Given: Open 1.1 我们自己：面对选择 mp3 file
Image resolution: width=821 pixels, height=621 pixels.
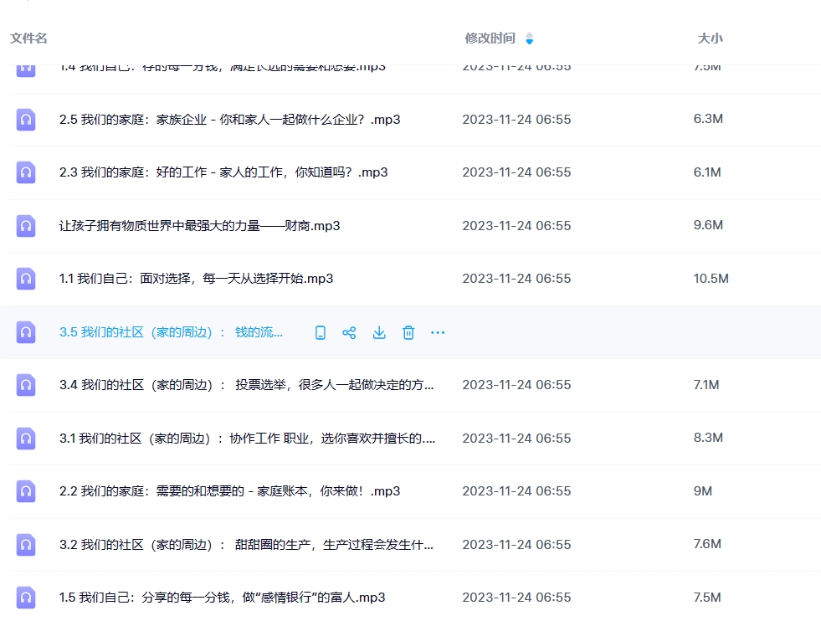Looking at the screenshot, I should [197, 279].
